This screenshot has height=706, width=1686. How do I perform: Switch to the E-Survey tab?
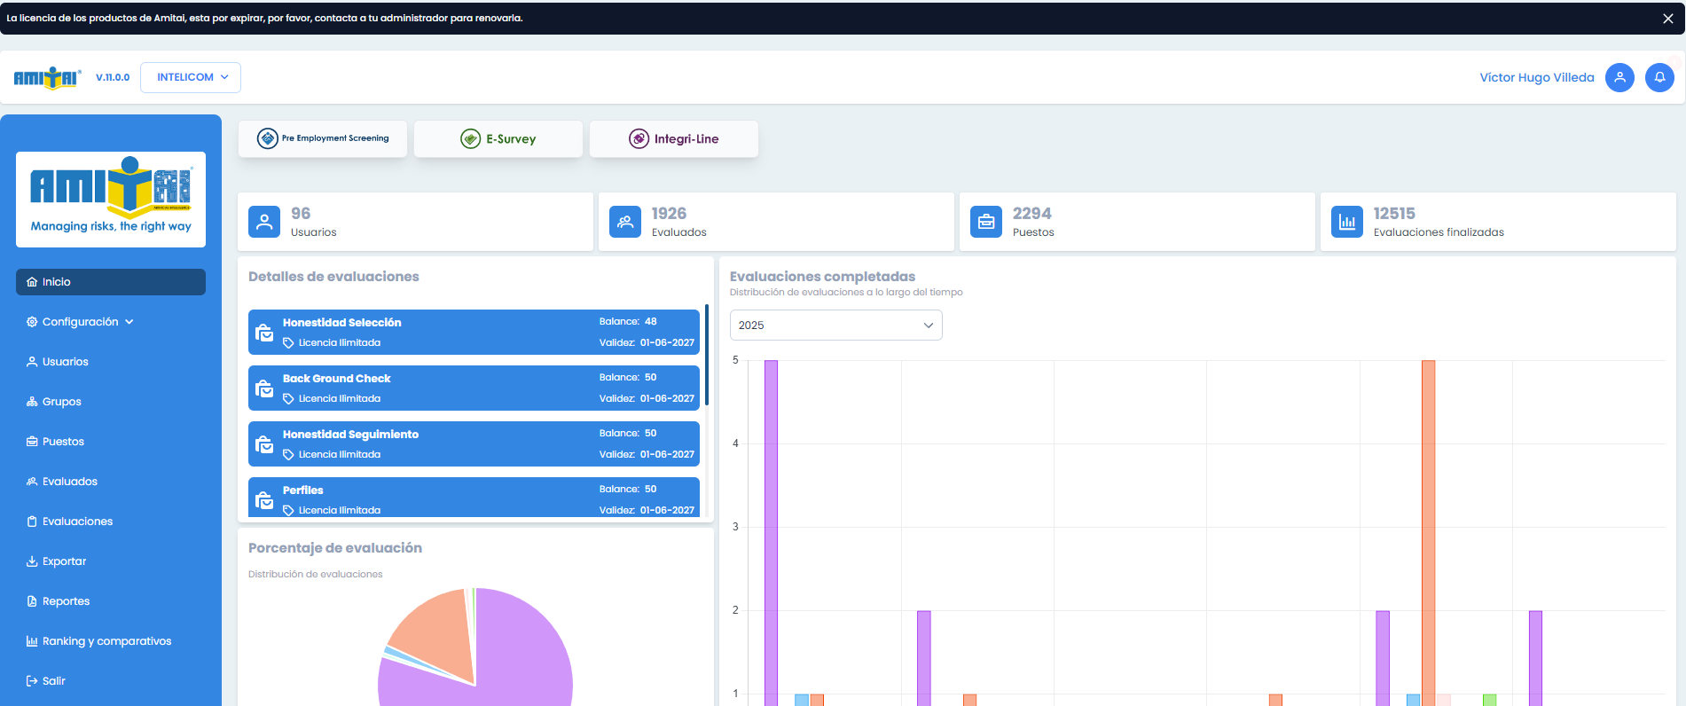pos(498,139)
